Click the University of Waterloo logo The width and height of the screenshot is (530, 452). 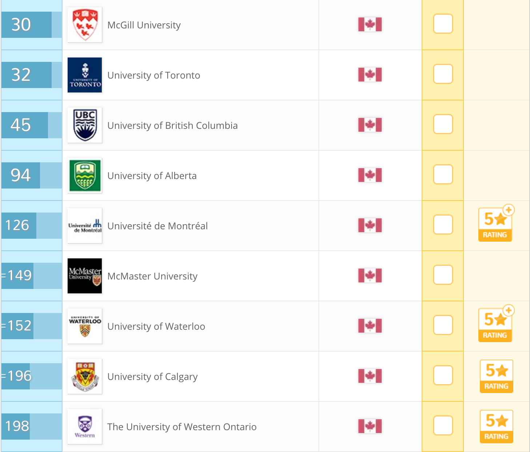(x=85, y=326)
